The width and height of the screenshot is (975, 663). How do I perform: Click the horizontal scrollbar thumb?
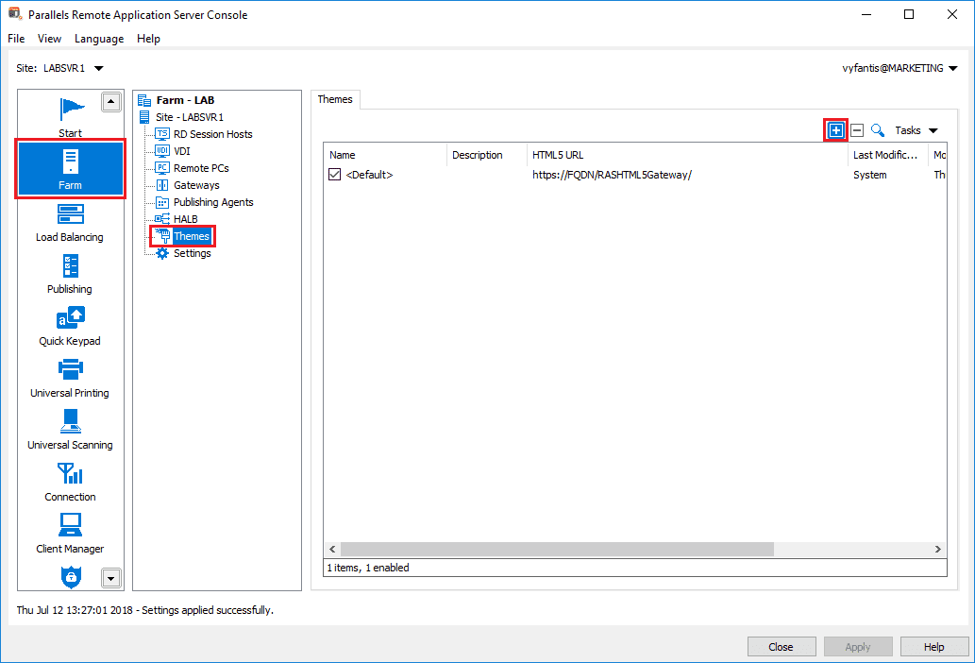(x=557, y=549)
